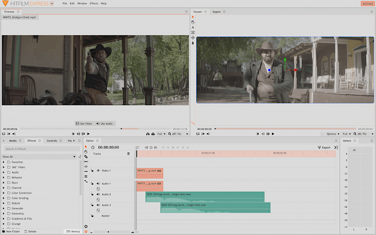Open the Window menu
This screenshot has height=235, width=376.
[x=82, y=4]
